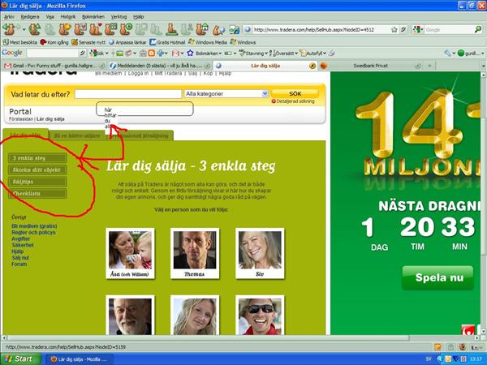Switch to the Gmail Fw: Funny stuff tab

click(54, 66)
